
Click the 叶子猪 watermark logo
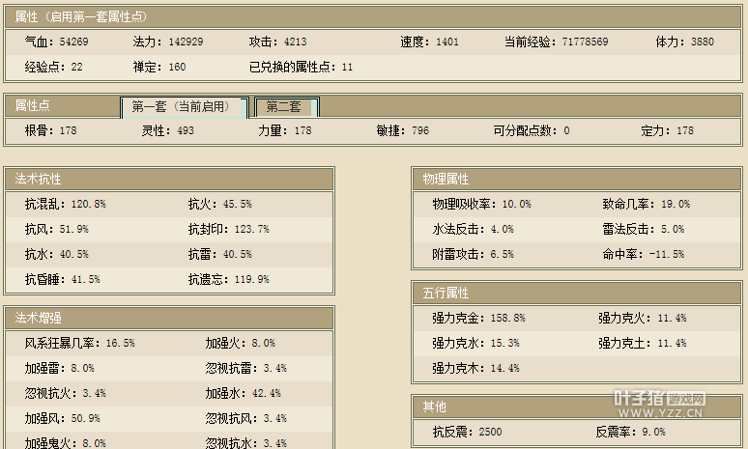(x=647, y=398)
